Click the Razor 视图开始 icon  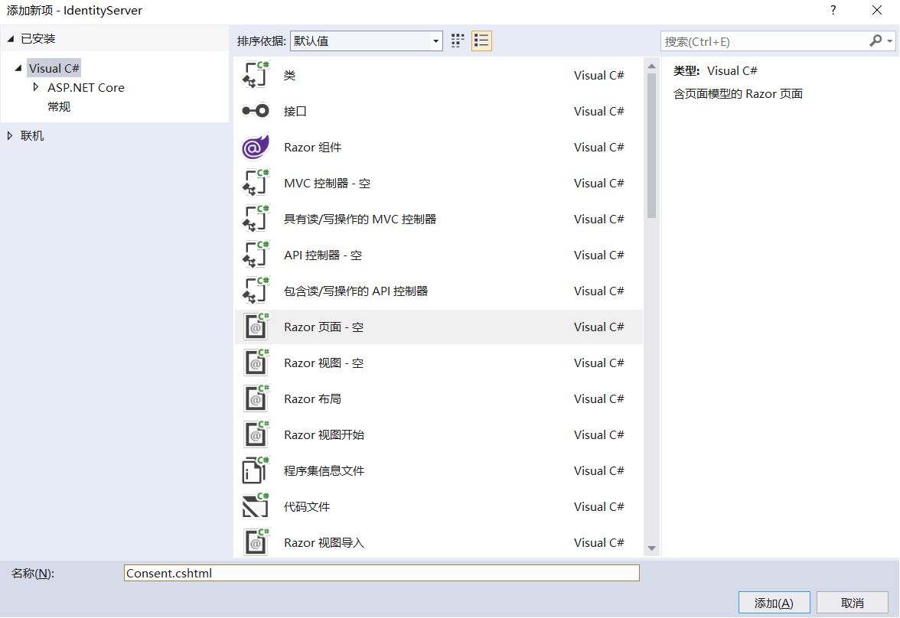256,434
